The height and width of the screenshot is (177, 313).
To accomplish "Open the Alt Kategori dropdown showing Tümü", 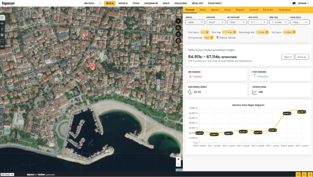I will coord(237,22).
